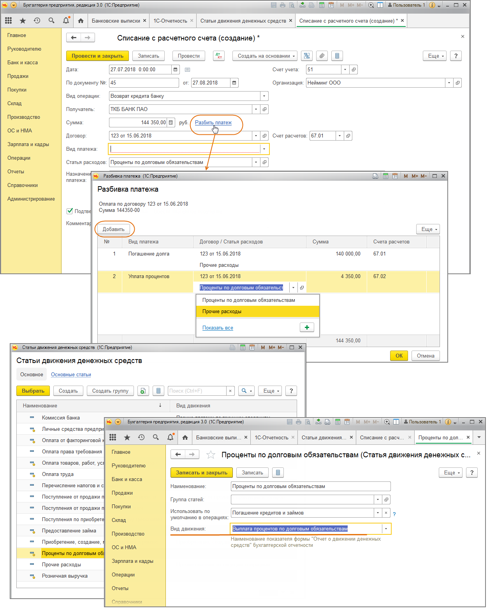Open Банк и касса in left sidebar

point(23,63)
